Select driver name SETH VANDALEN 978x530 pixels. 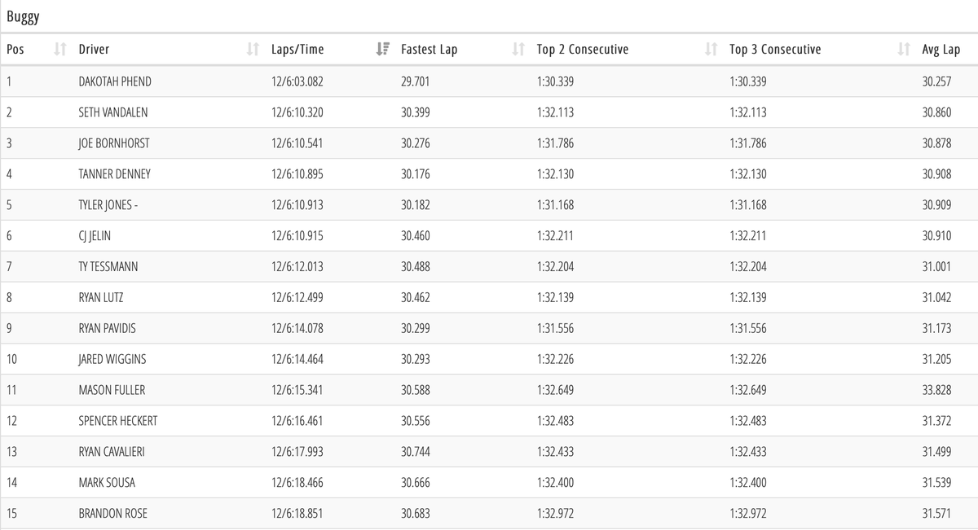pos(113,112)
